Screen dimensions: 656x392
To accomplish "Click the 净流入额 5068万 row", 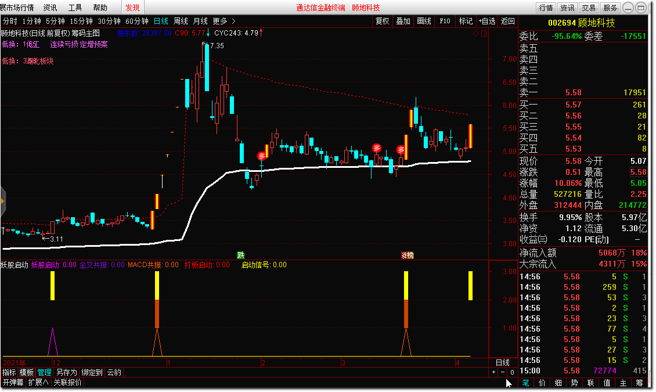I will pyautogui.click(x=583, y=253).
